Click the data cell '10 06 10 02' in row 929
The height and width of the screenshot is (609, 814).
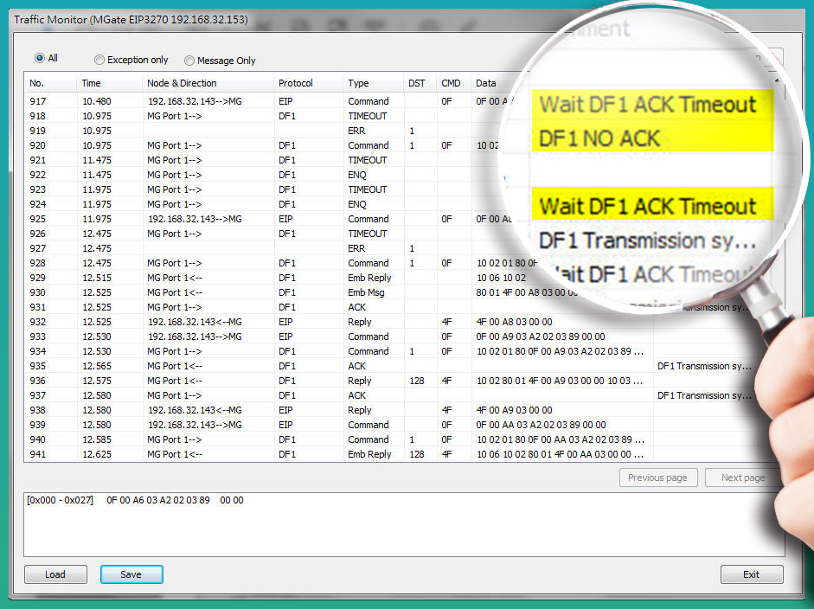pyautogui.click(x=501, y=278)
